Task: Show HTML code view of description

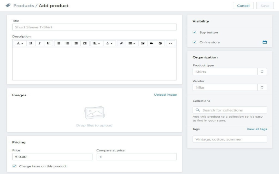Action: (170, 43)
